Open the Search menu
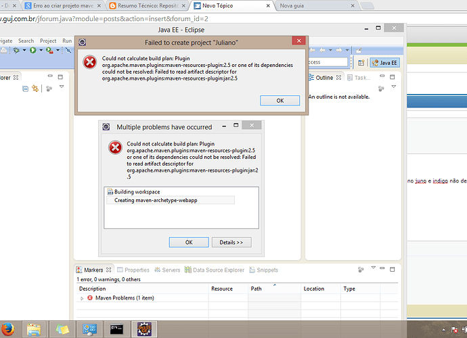Viewport: 467px width, 338px height. pos(26,41)
